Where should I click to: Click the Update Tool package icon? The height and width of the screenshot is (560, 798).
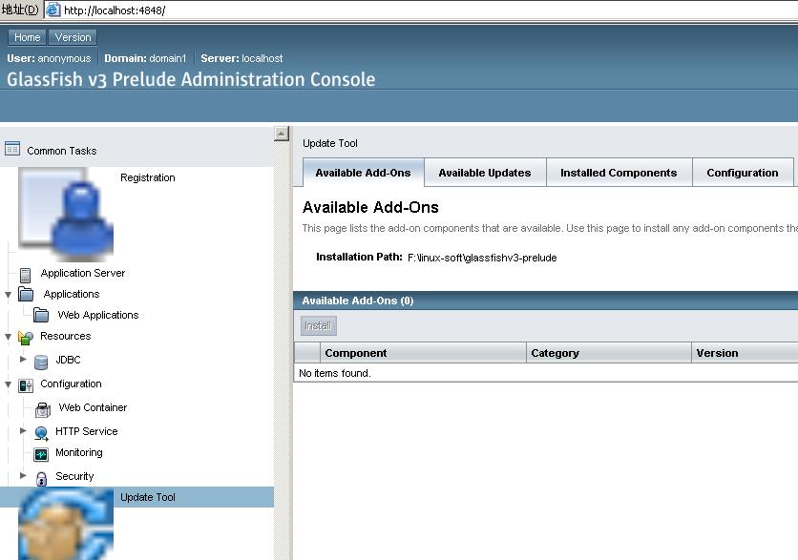tap(66, 524)
